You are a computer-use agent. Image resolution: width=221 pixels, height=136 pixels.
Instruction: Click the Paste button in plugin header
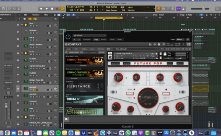click(104, 40)
